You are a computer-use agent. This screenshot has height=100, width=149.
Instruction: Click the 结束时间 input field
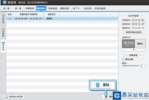(x=138, y=24)
